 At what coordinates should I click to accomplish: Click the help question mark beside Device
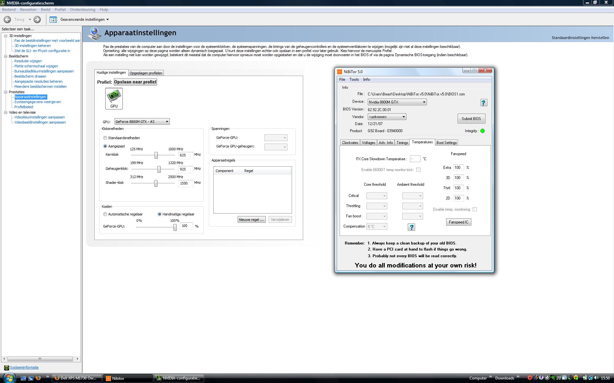pos(484,102)
